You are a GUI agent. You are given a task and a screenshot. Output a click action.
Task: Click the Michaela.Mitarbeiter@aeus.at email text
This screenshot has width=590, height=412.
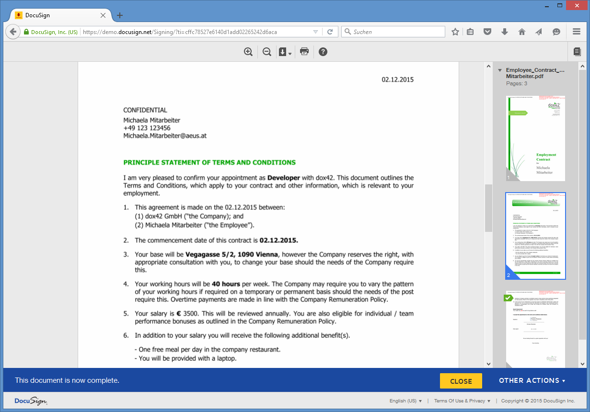(x=165, y=136)
